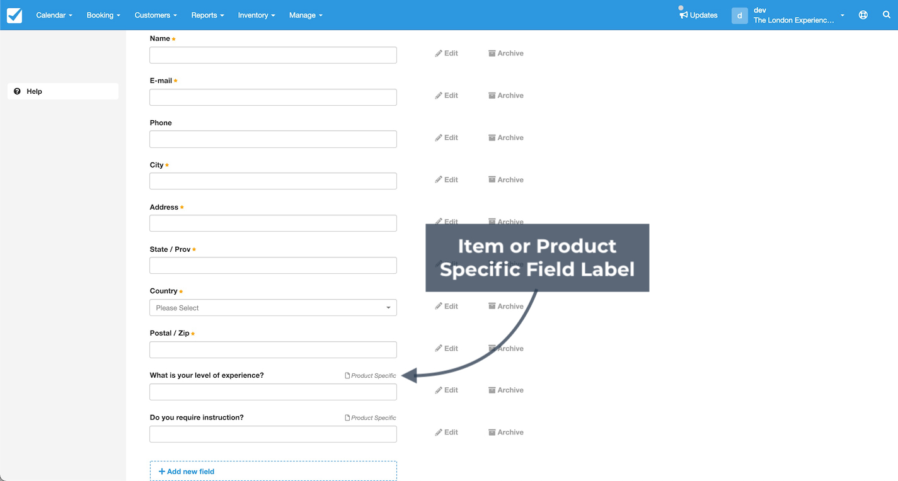
Task: Open the Reports menu
Action: tap(207, 15)
